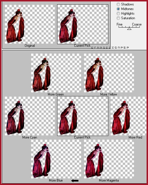Click the STARDESIGNPSP watermark text
148x185 pixels.
[110, 48]
